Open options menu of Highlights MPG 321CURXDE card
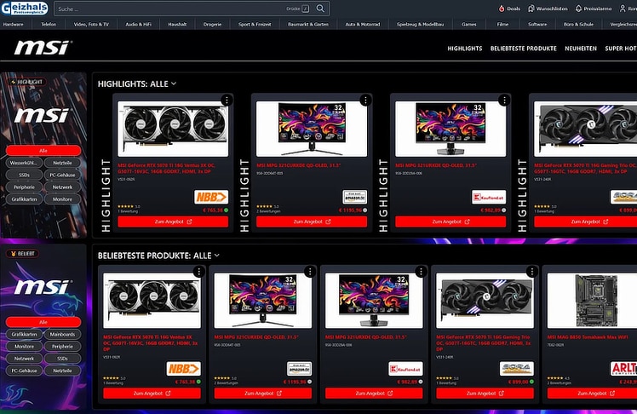 (365, 100)
